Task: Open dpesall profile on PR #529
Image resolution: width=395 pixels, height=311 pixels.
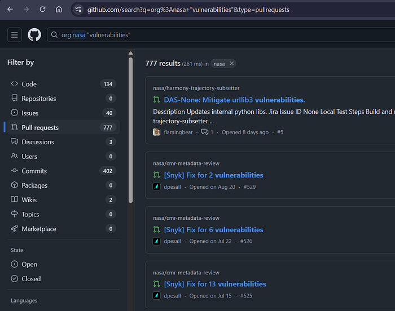Action: tap(172, 187)
